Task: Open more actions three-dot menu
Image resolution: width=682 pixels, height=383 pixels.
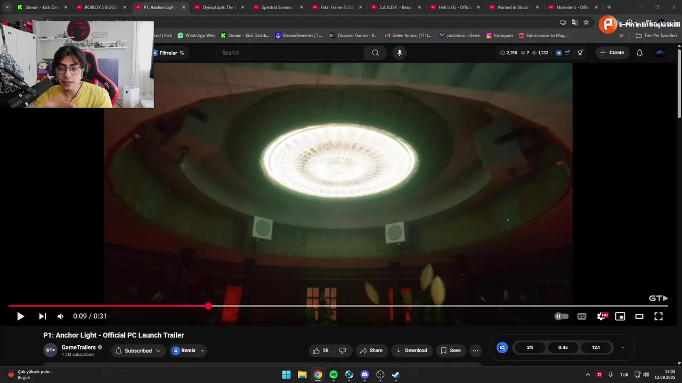Action: 475,351
